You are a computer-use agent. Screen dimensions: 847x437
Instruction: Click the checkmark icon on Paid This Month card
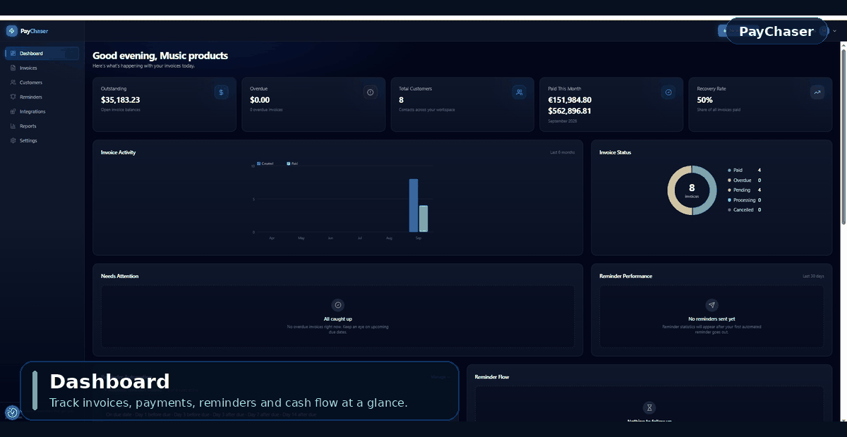[668, 92]
